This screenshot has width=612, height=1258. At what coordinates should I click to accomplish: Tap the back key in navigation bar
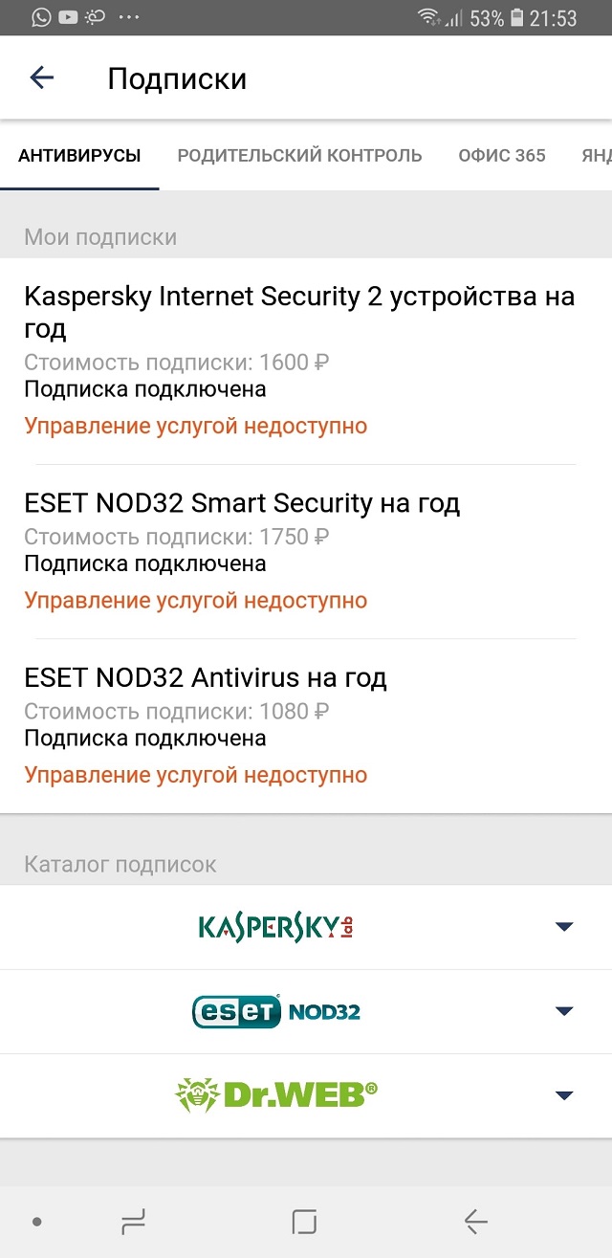(x=476, y=1221)
